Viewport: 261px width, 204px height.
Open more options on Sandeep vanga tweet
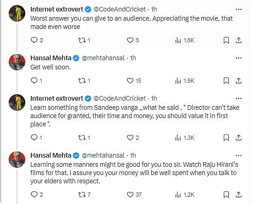[x=238, y=98]
